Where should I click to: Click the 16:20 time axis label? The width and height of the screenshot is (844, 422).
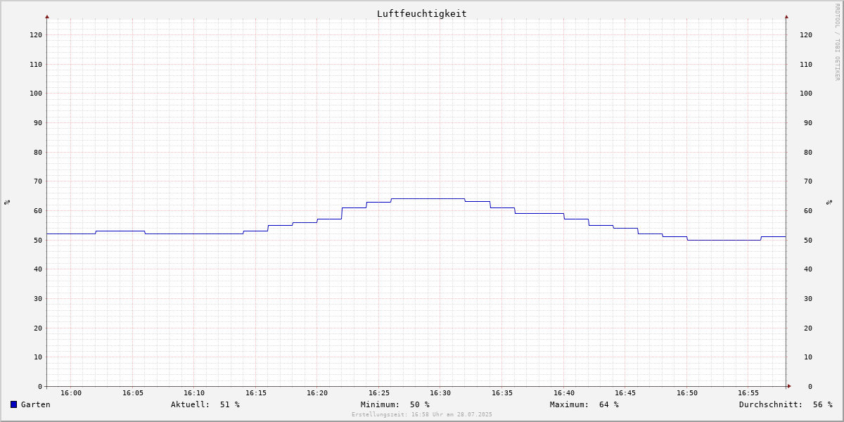[x=317, y=392]
